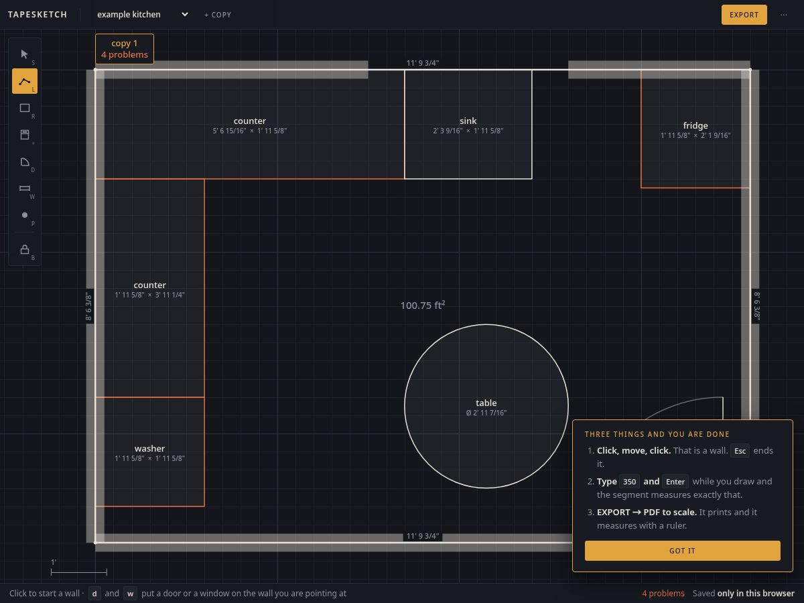Click the top-right wall corner node
This screenshot has height=603, width=804.
[x=750, y=69]
